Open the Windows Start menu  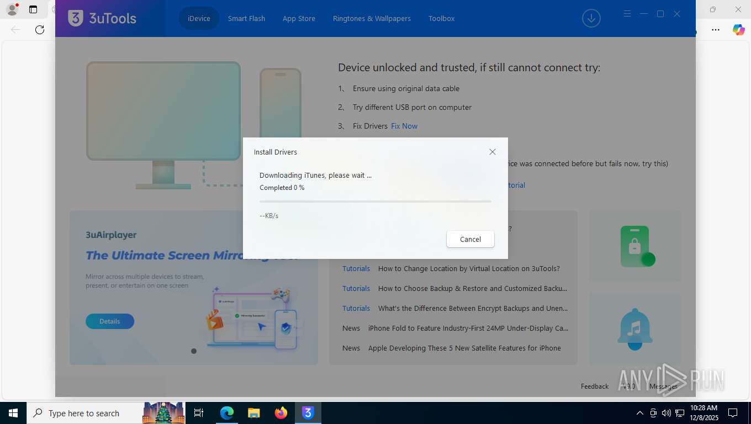[x=13, y=413]
